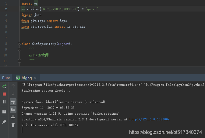Click the "September 11, 2020" timestamp line
Screen dimensions: 205x138
48,108
